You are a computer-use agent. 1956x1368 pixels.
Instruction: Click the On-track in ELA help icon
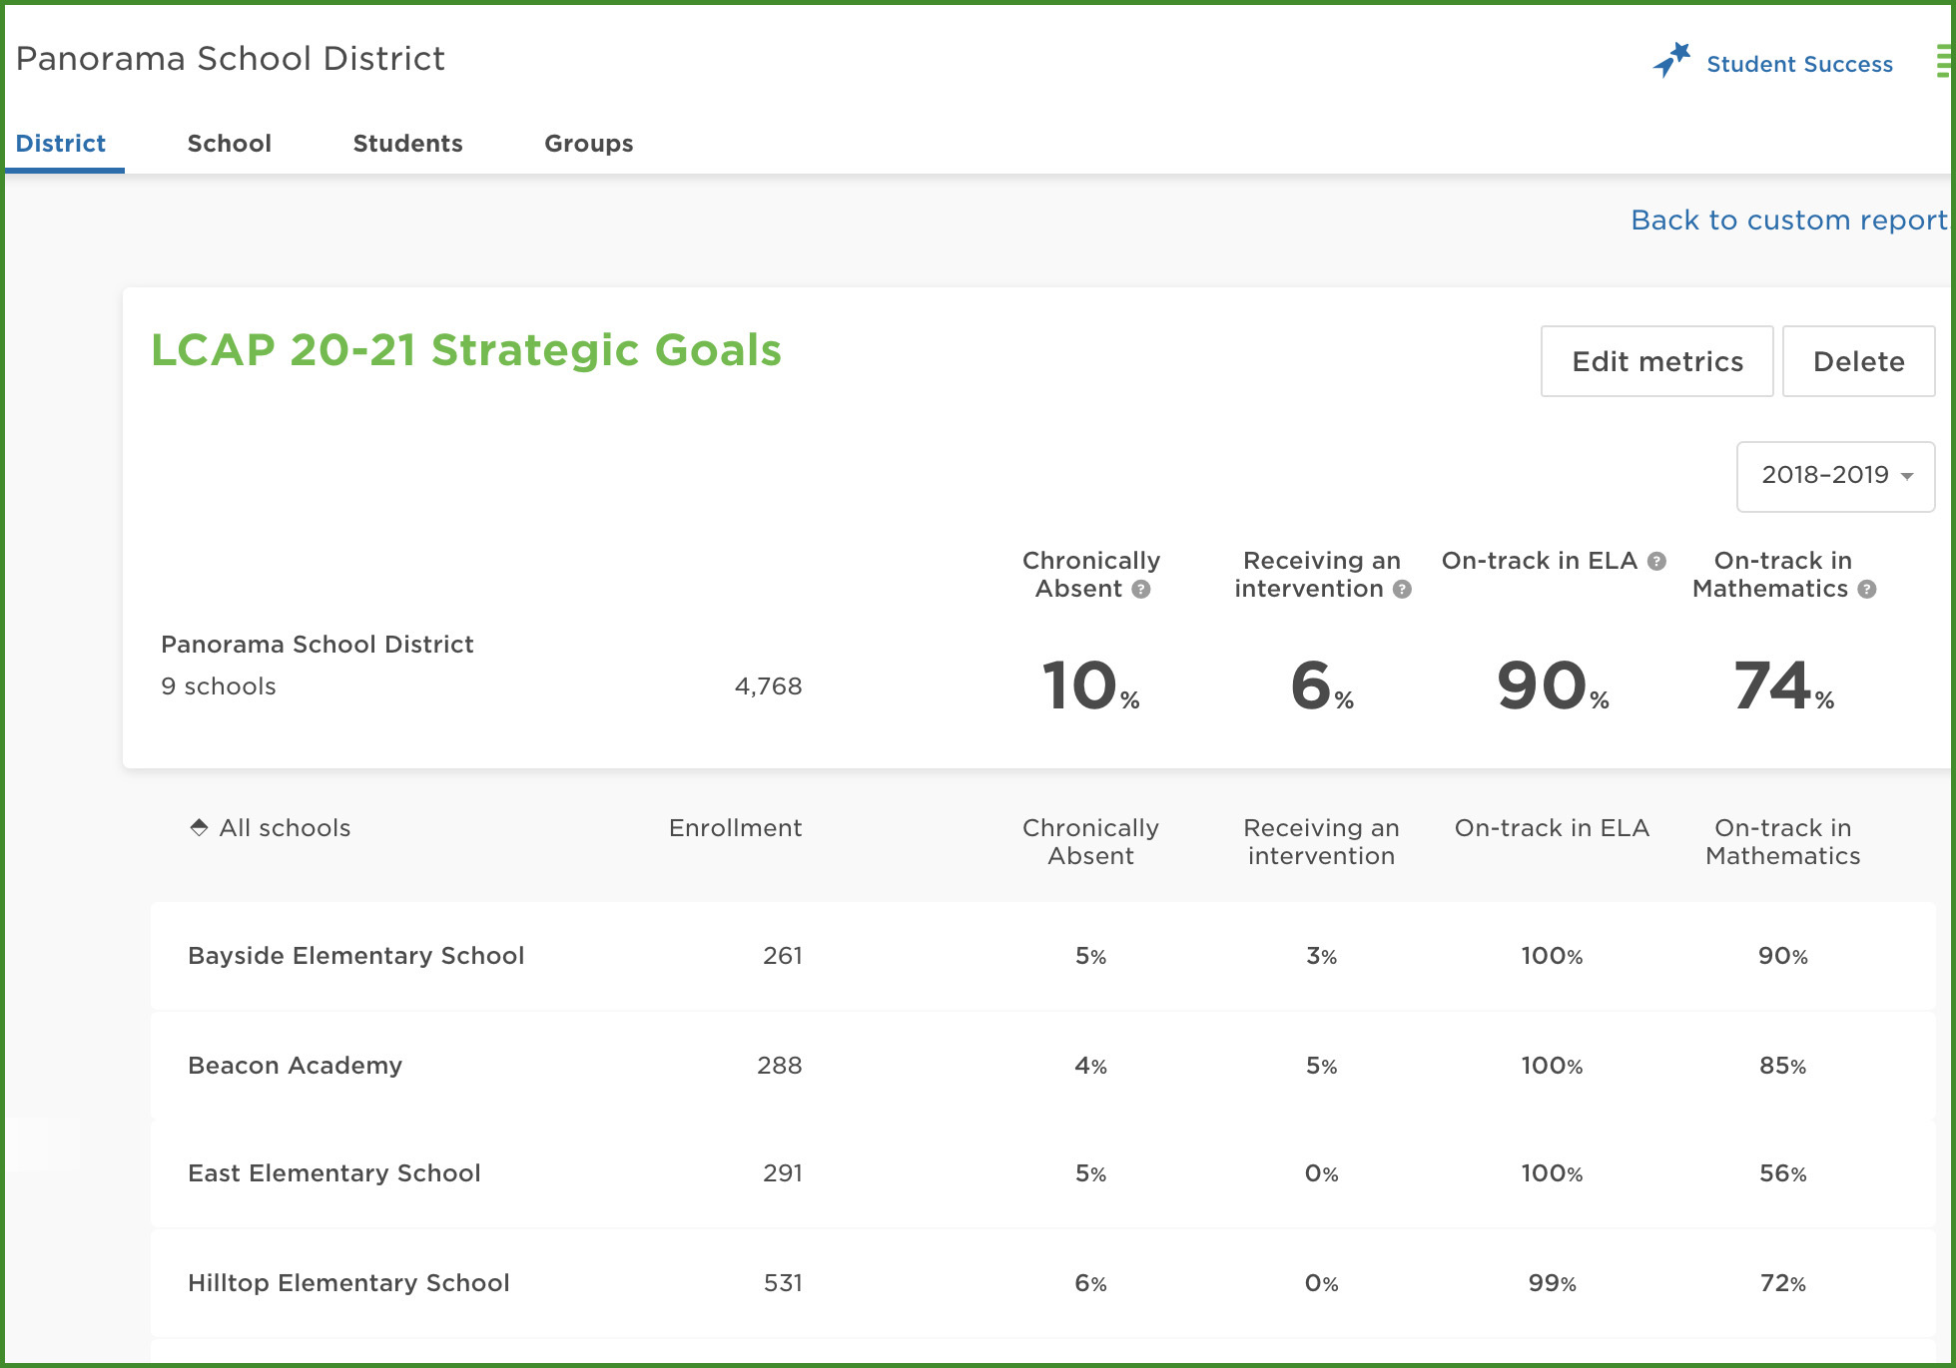coord(1656,562)
